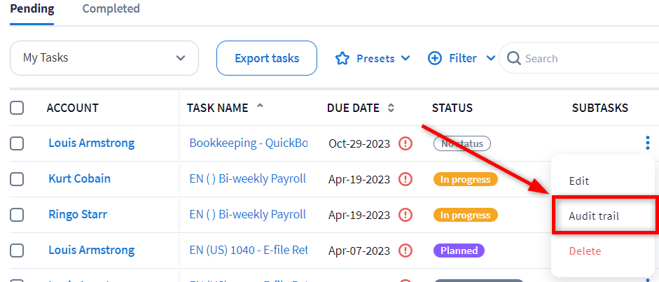Click overdue alert icon in Kurt Cobain row

pos(405,179)
